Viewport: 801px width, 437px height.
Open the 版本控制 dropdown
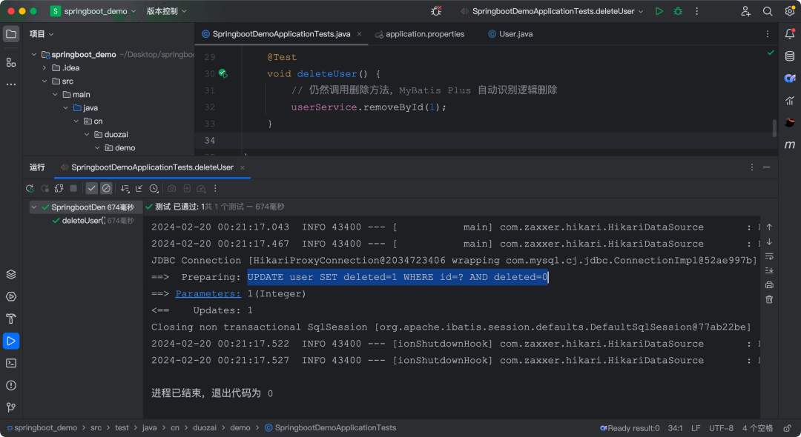[167, 11]
